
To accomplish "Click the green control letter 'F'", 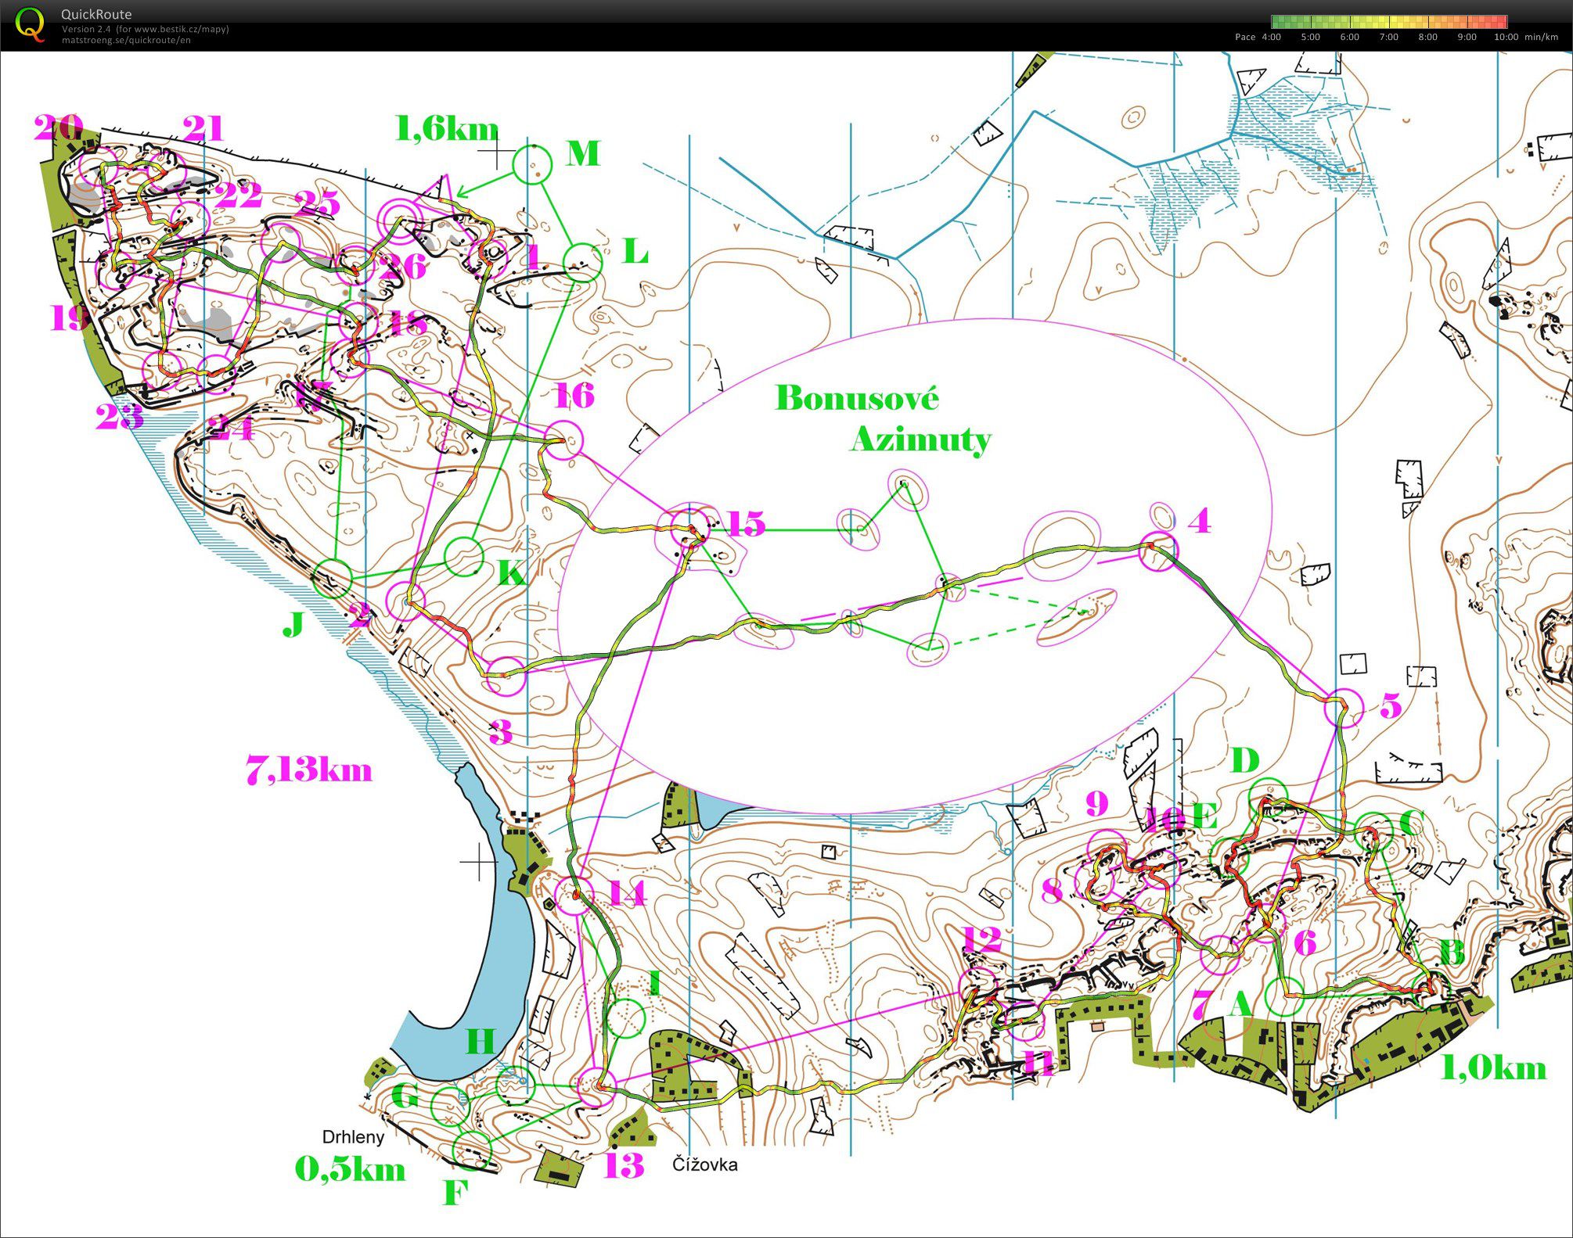I will [455, 1192].
